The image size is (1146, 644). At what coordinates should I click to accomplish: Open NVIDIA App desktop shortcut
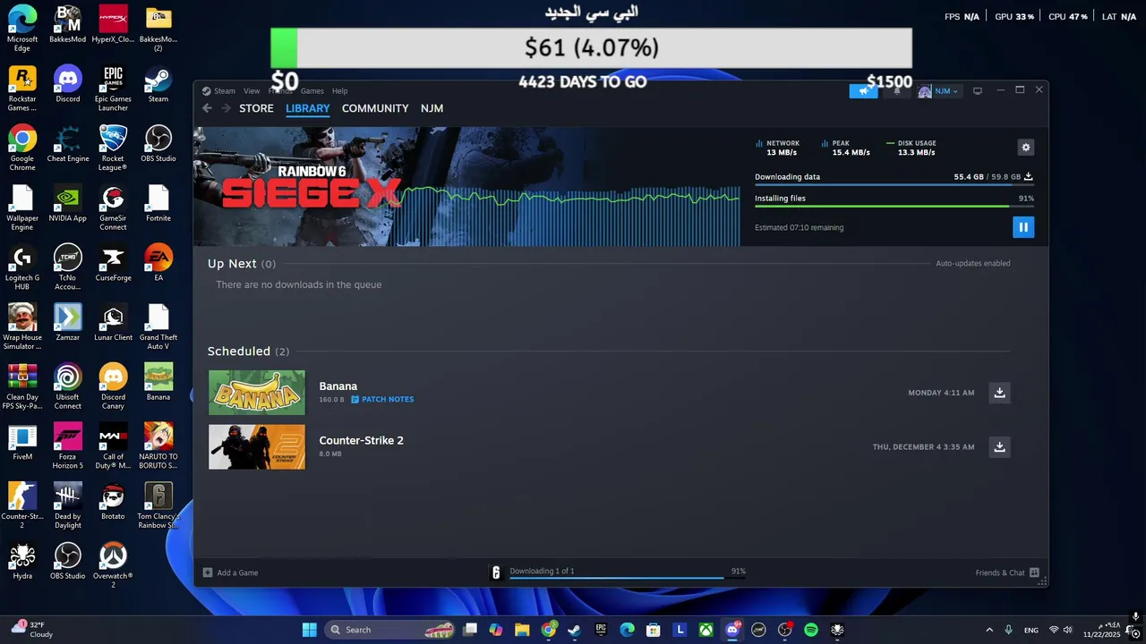tap(68, 203)
